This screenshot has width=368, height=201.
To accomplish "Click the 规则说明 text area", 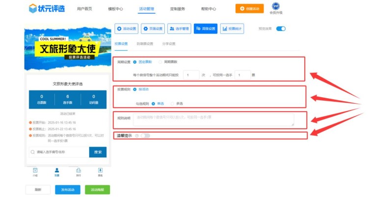I will (x=213, y=119).
